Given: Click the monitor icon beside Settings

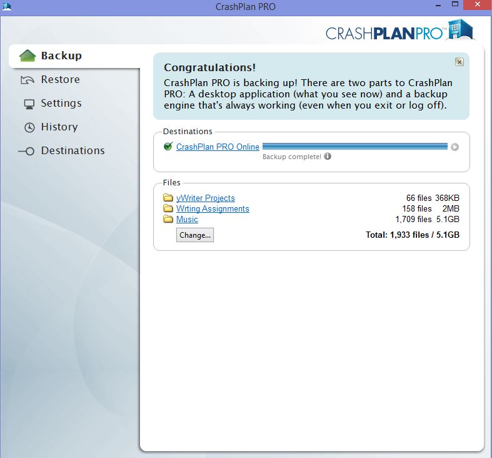Looking at the screenshot, I should pos(29,104).
